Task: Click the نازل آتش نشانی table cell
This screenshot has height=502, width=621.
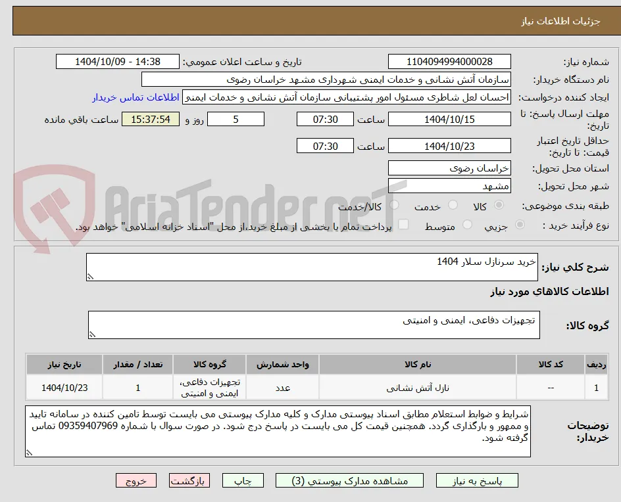Action: (x=418, y=388)
